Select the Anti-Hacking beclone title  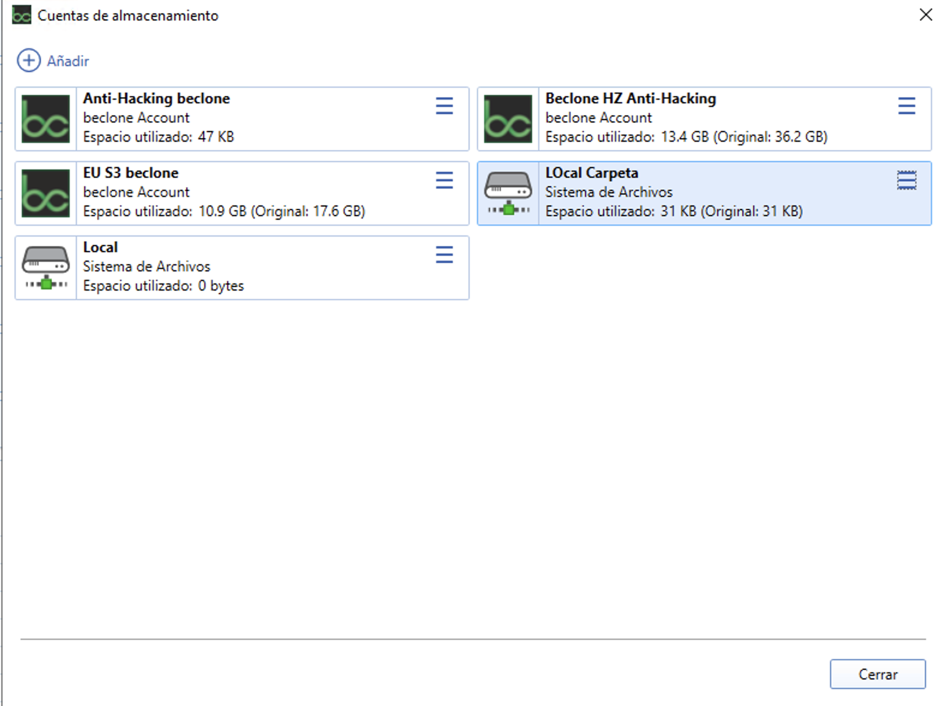[156, 98]
